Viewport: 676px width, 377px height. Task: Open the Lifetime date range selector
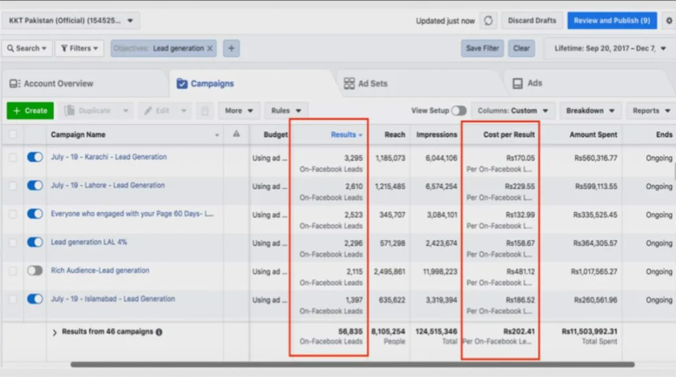(609, 48)
